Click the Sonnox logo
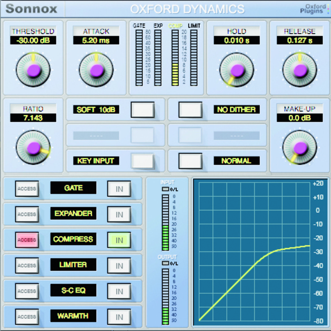This screenshot has width=331, height=331. [x=31, y=9]
